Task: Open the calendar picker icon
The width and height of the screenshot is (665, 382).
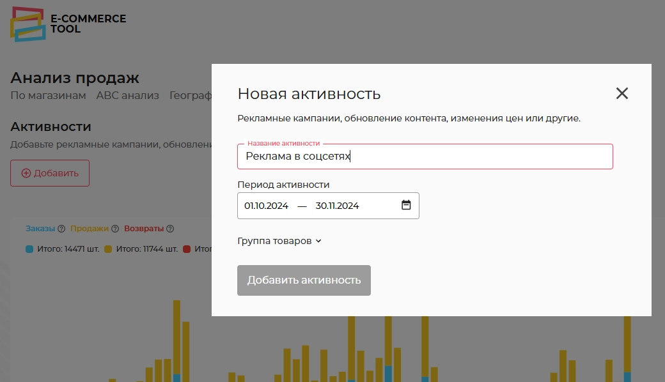Action: click(x=406, y=205)
